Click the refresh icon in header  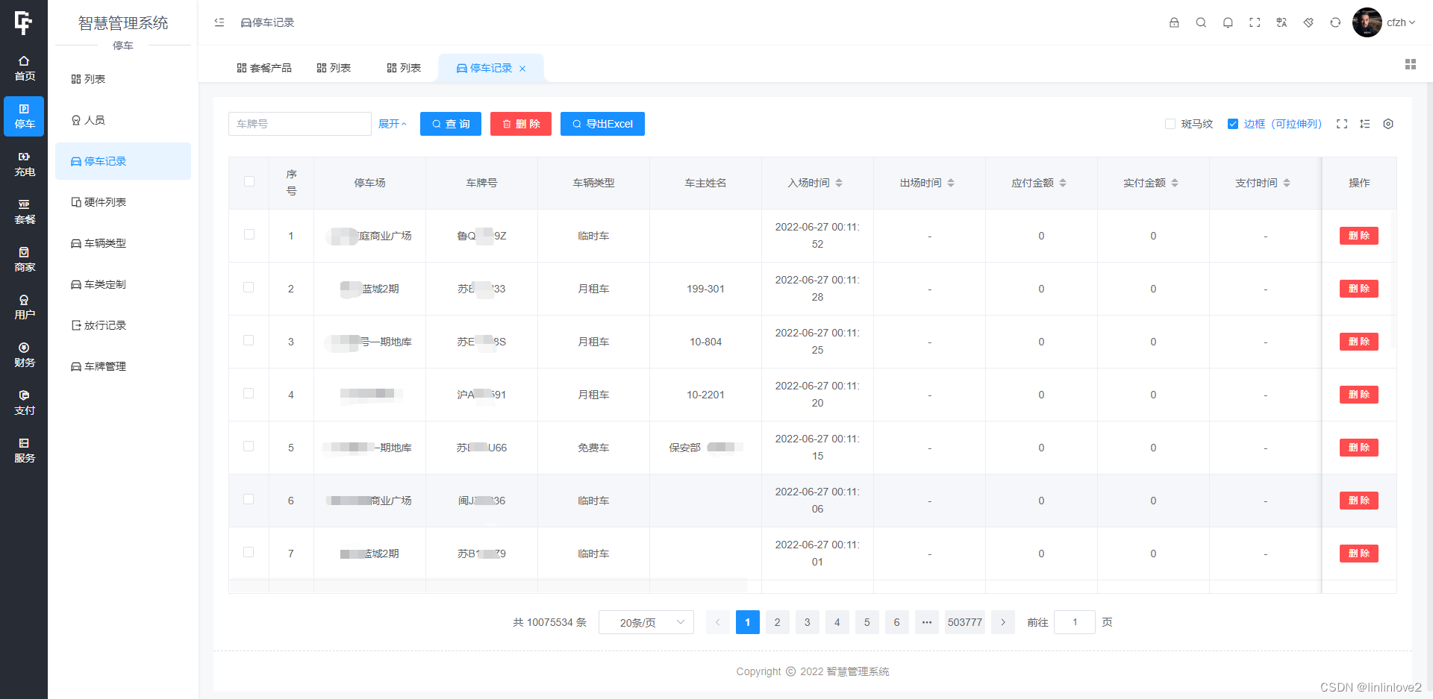click(x=1335, y=22)
